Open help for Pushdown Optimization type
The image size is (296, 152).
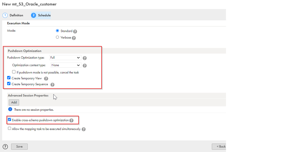(x=85, y=58)
